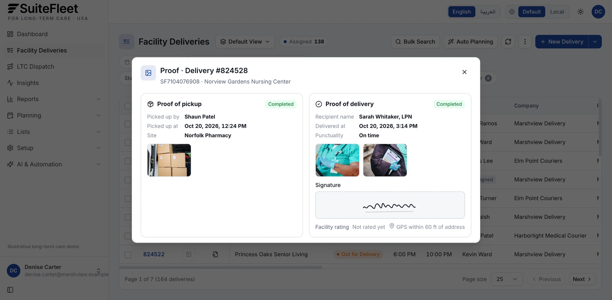Image resolution: width=612 pixels, height=300 pixels.
Task: Select Local timezone option
Action: (x=557, y=12)
